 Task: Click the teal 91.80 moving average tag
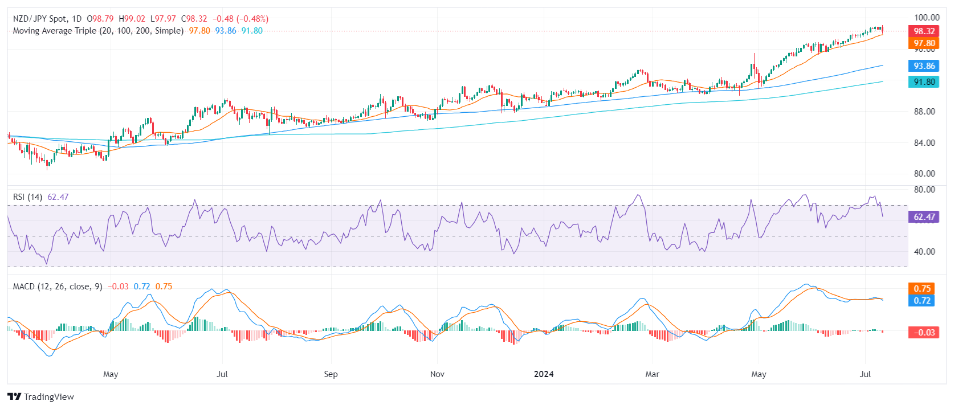(924, 82)
